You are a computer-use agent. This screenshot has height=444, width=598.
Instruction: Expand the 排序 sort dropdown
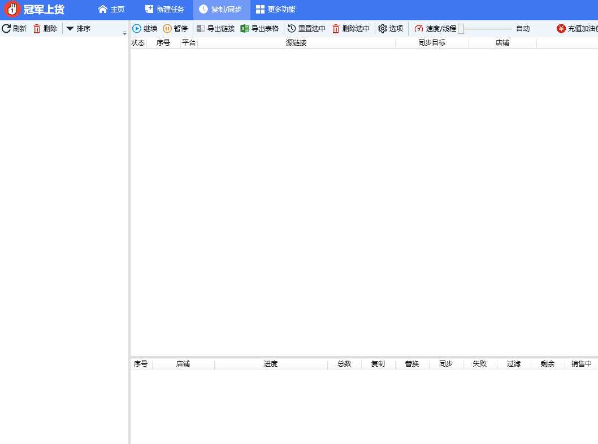coord(70,29)
